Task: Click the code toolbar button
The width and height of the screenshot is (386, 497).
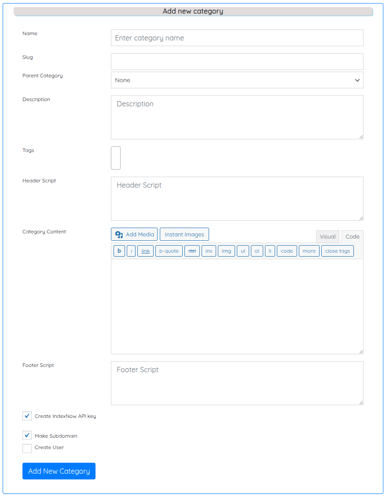Action: 287,251
